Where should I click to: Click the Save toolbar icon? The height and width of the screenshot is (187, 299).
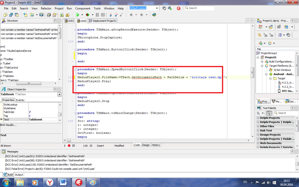coord(41,15)
